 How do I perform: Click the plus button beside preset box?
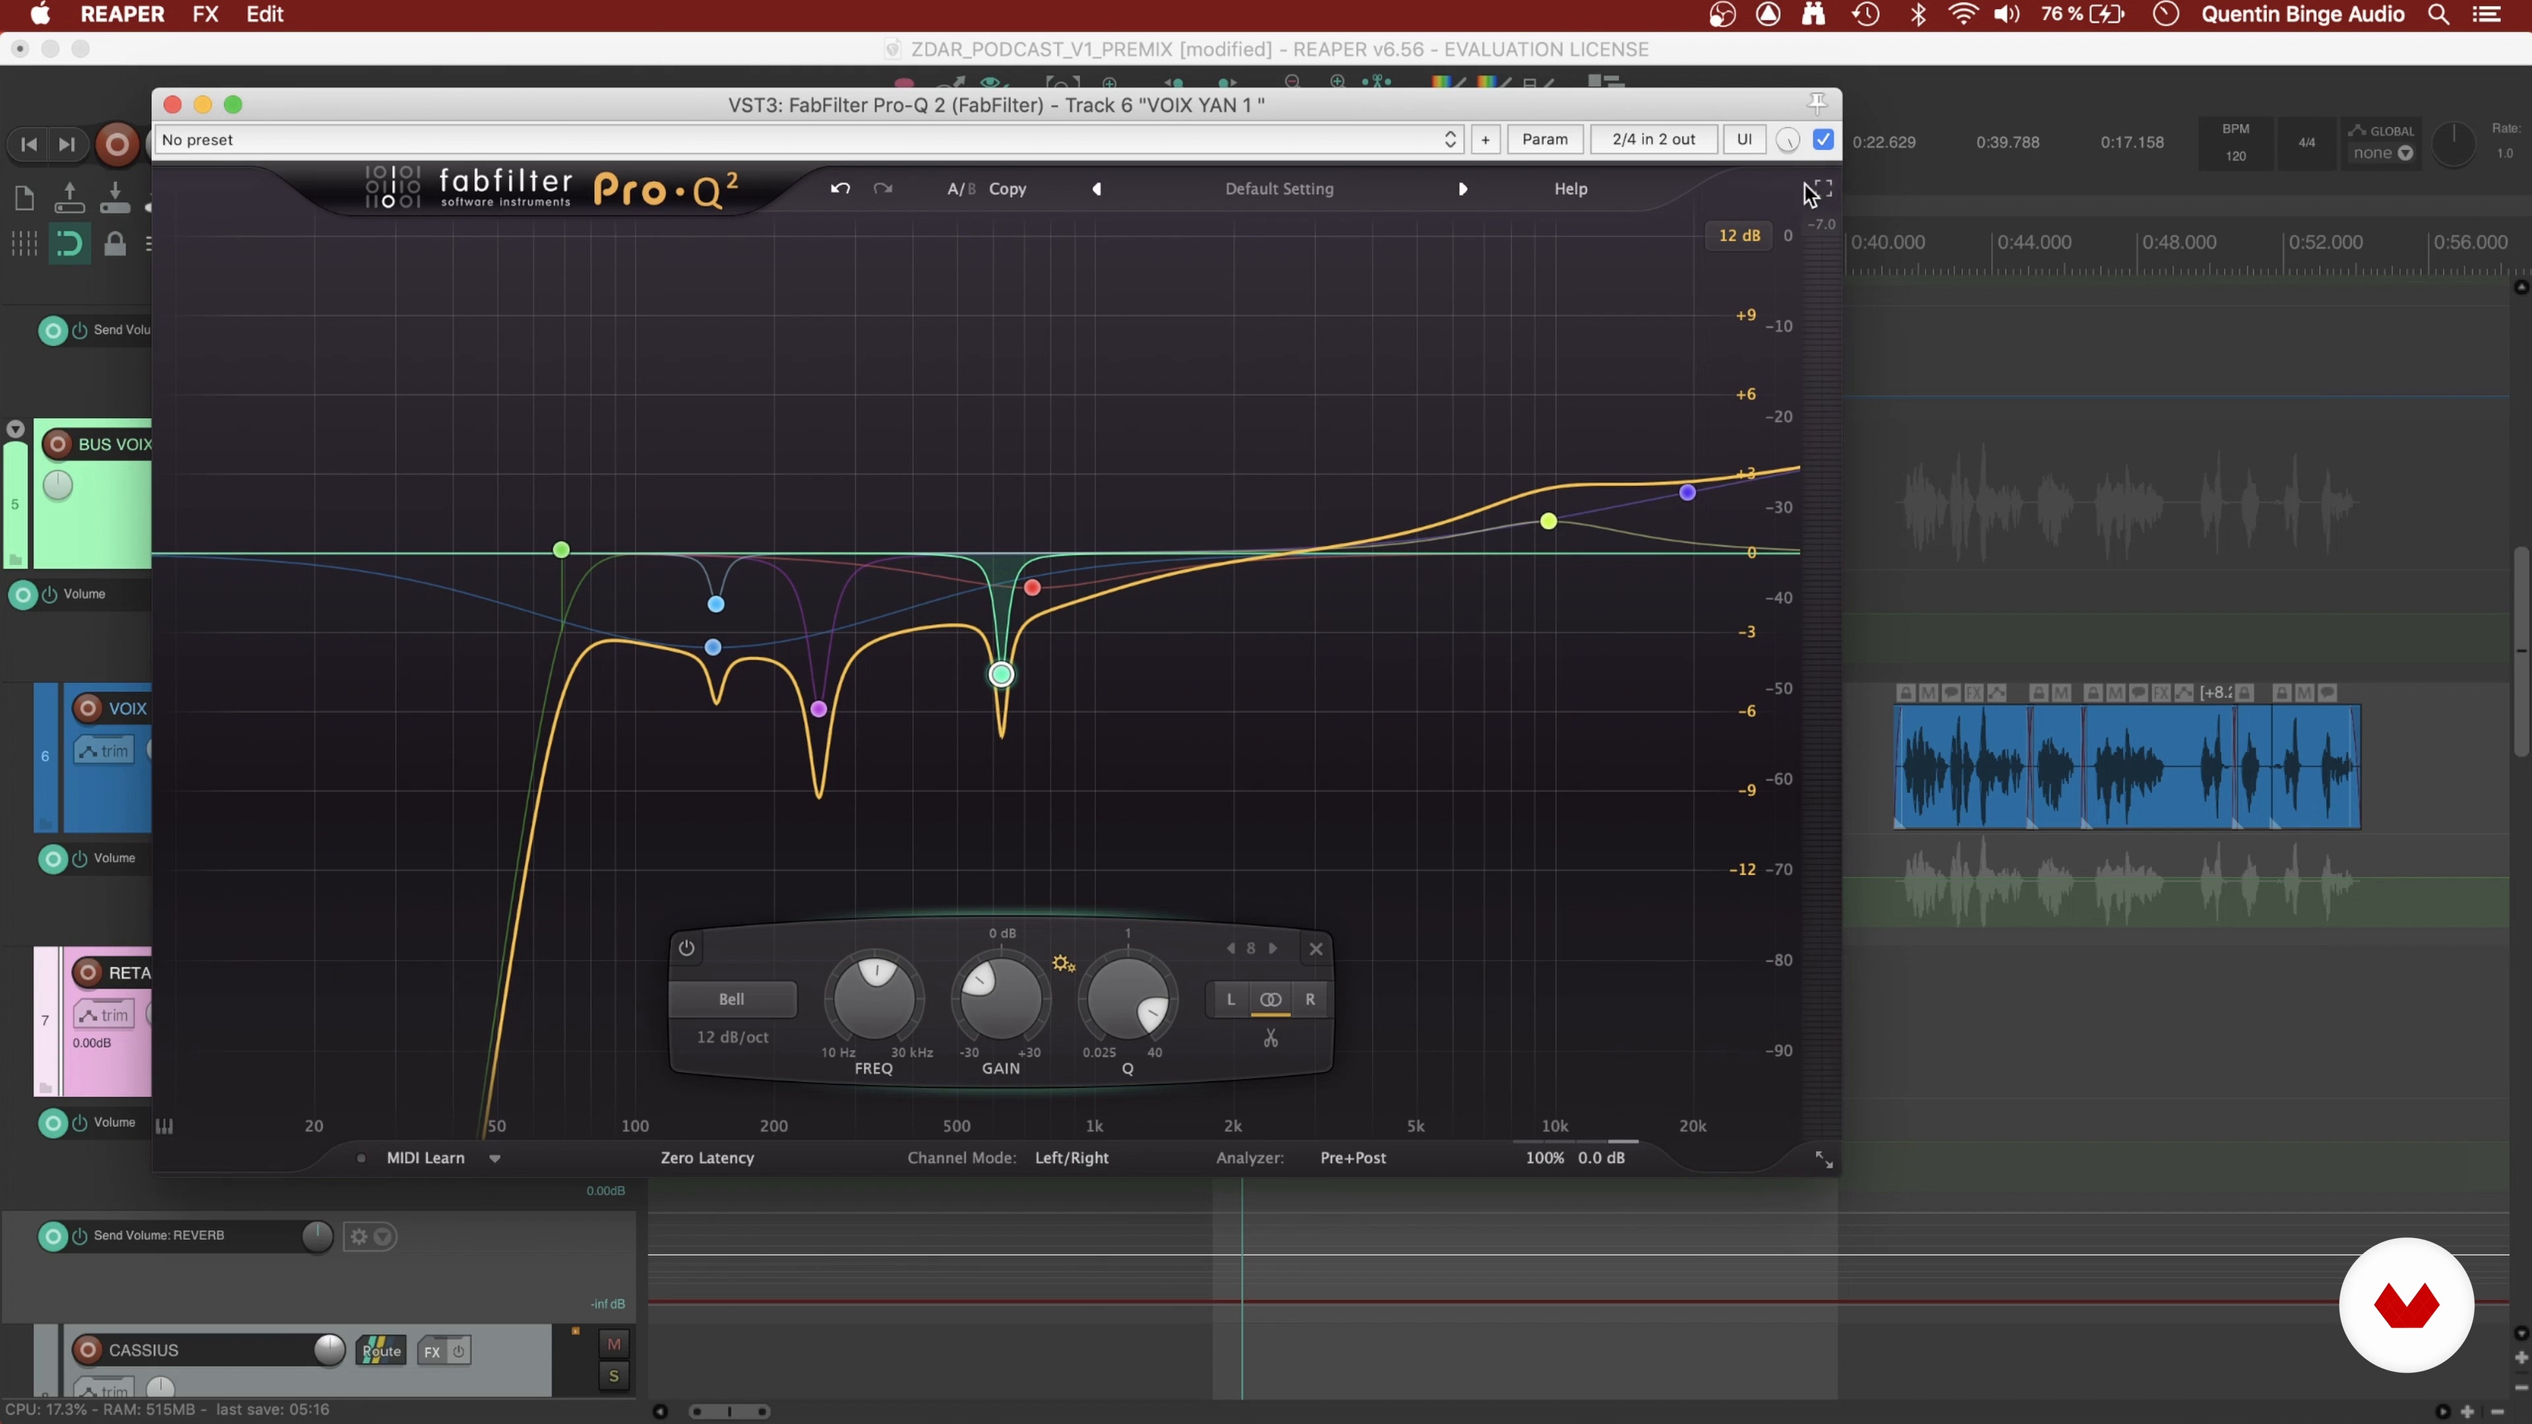(1485, 140)
